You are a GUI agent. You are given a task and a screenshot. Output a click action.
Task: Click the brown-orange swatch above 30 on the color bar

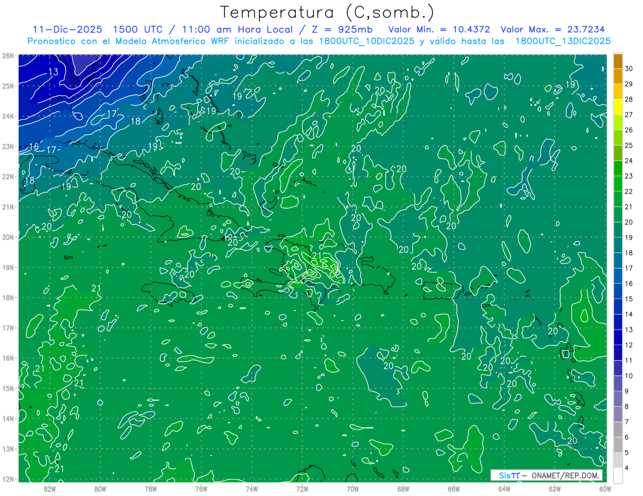click(618, 61)
